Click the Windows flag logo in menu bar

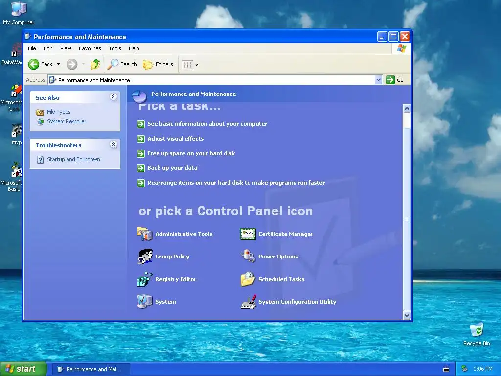pyautogui.click(x=401, y=48)
